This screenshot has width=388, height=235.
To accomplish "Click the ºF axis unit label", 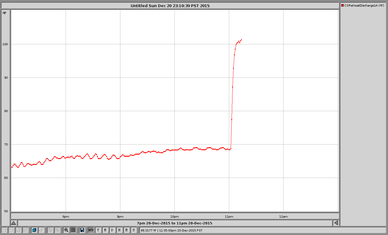I will 4,13.
